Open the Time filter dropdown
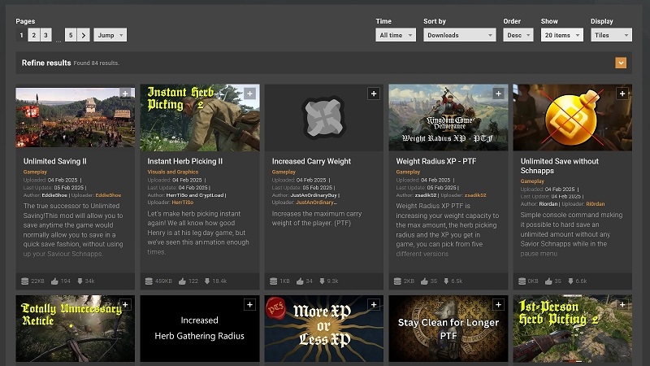 pyautogui.click(x=396, y=35)
